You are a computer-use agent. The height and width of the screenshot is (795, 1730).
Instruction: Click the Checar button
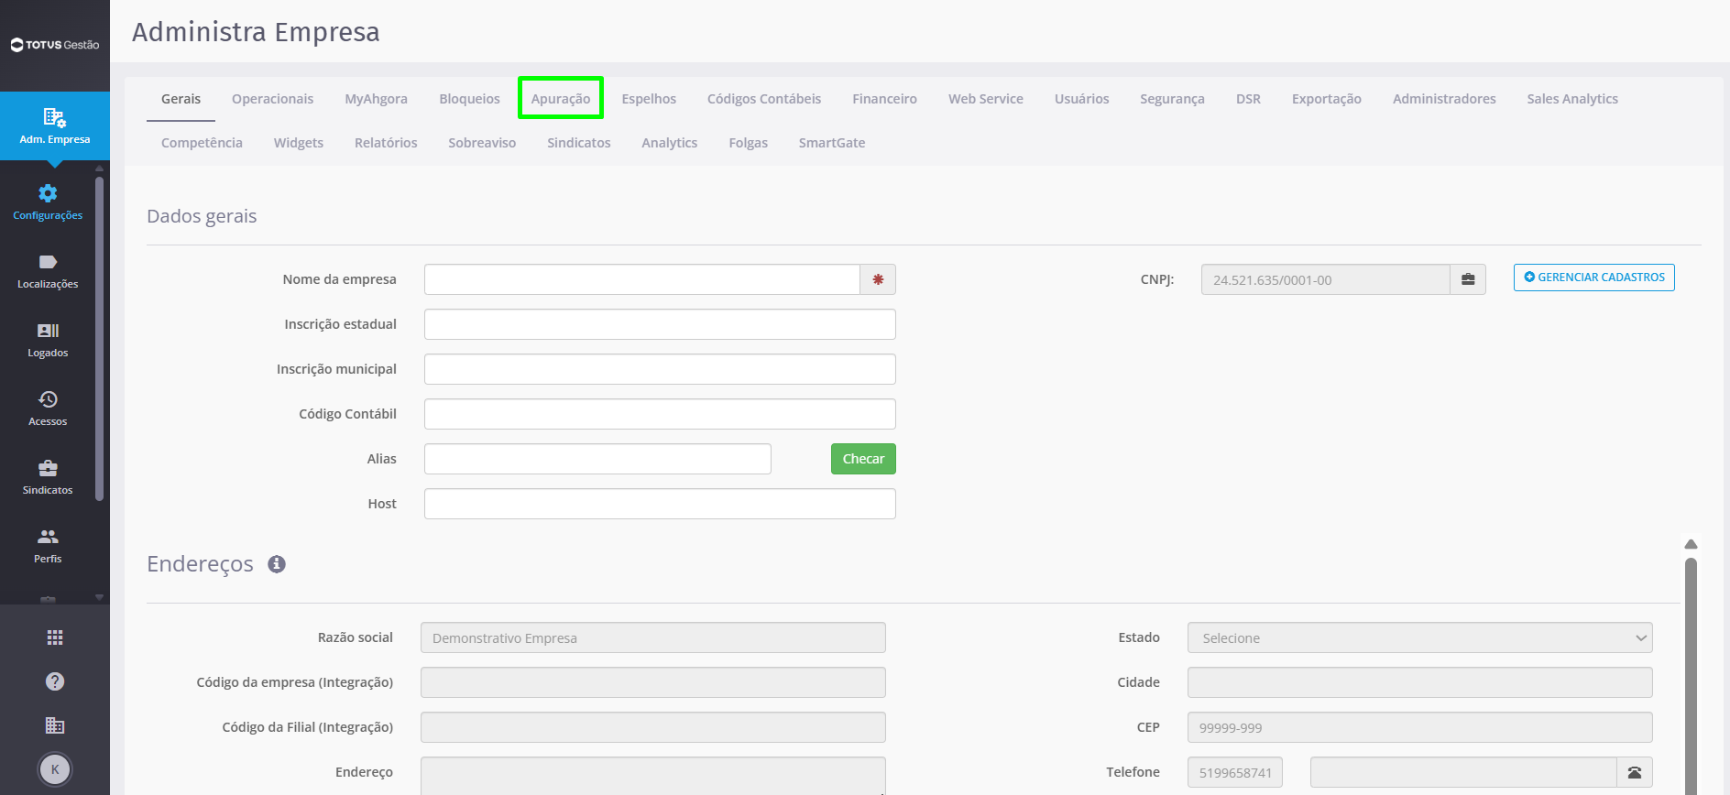[863, 459]
